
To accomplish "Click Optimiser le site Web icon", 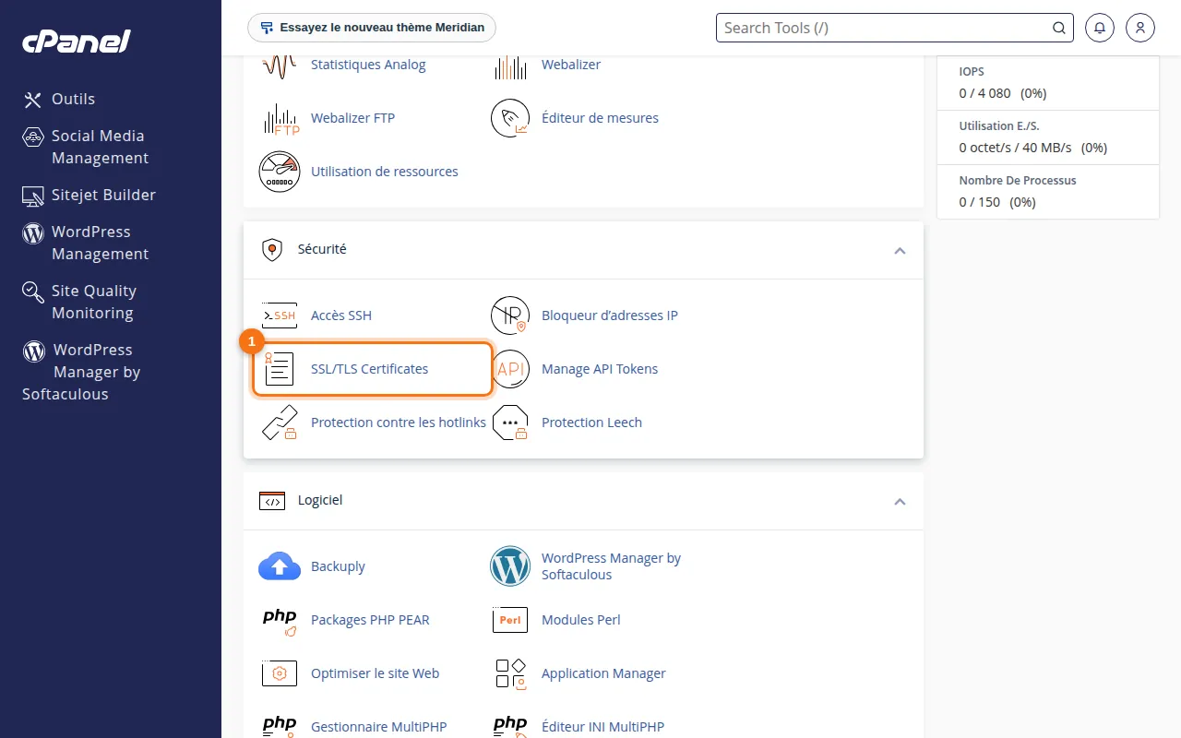I will click(280, 673).
